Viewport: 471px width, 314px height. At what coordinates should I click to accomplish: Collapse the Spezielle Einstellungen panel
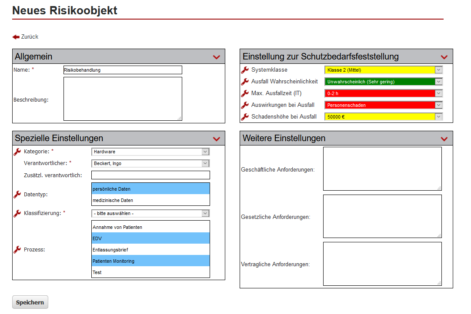point(216,139)
